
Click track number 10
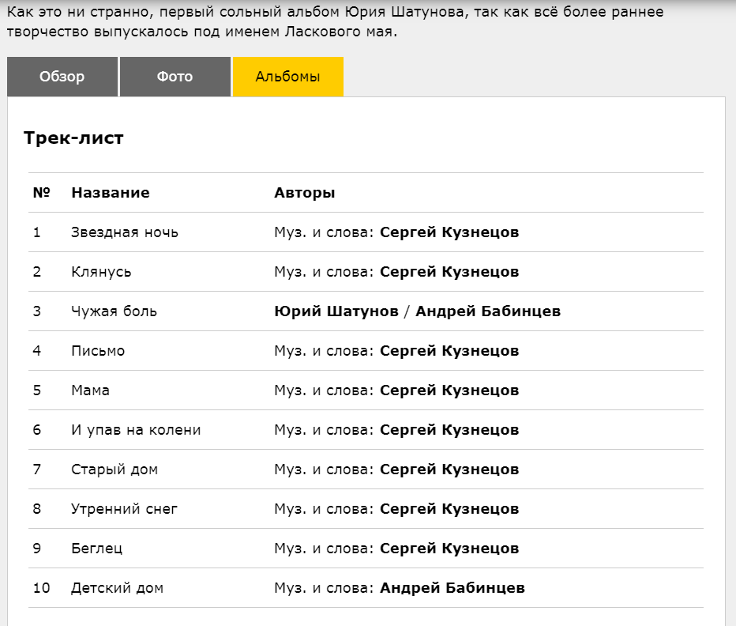point(41,587)
